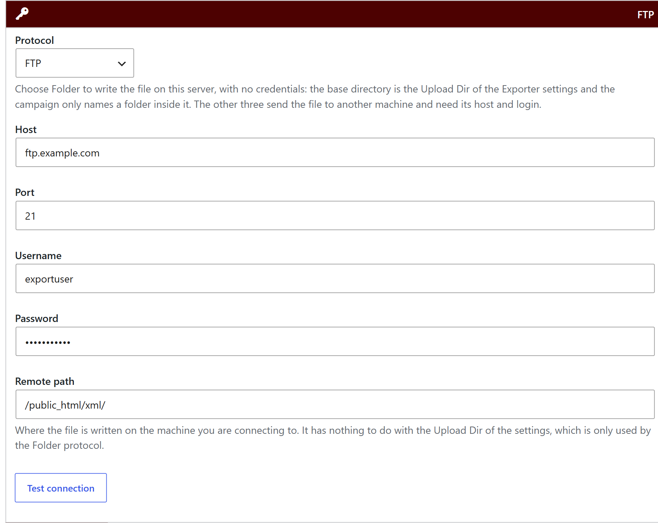Click the FTP title in the header bar
This screenshot has height=523, width=658.
(645, 15)
